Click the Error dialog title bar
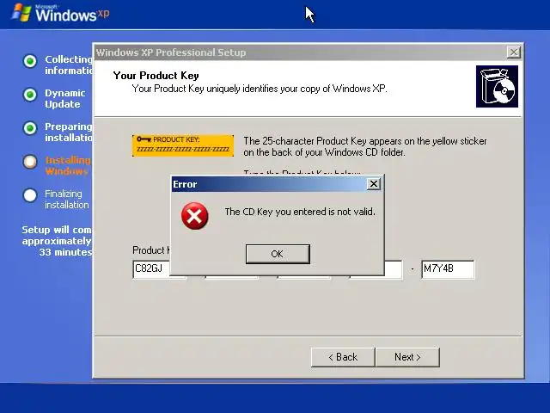 click(269, 184)
